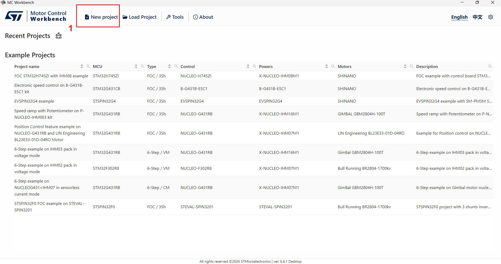Viewport: 501px width, 264px height.
Task: Search the Type column magnifier icon
Action: 176,66
